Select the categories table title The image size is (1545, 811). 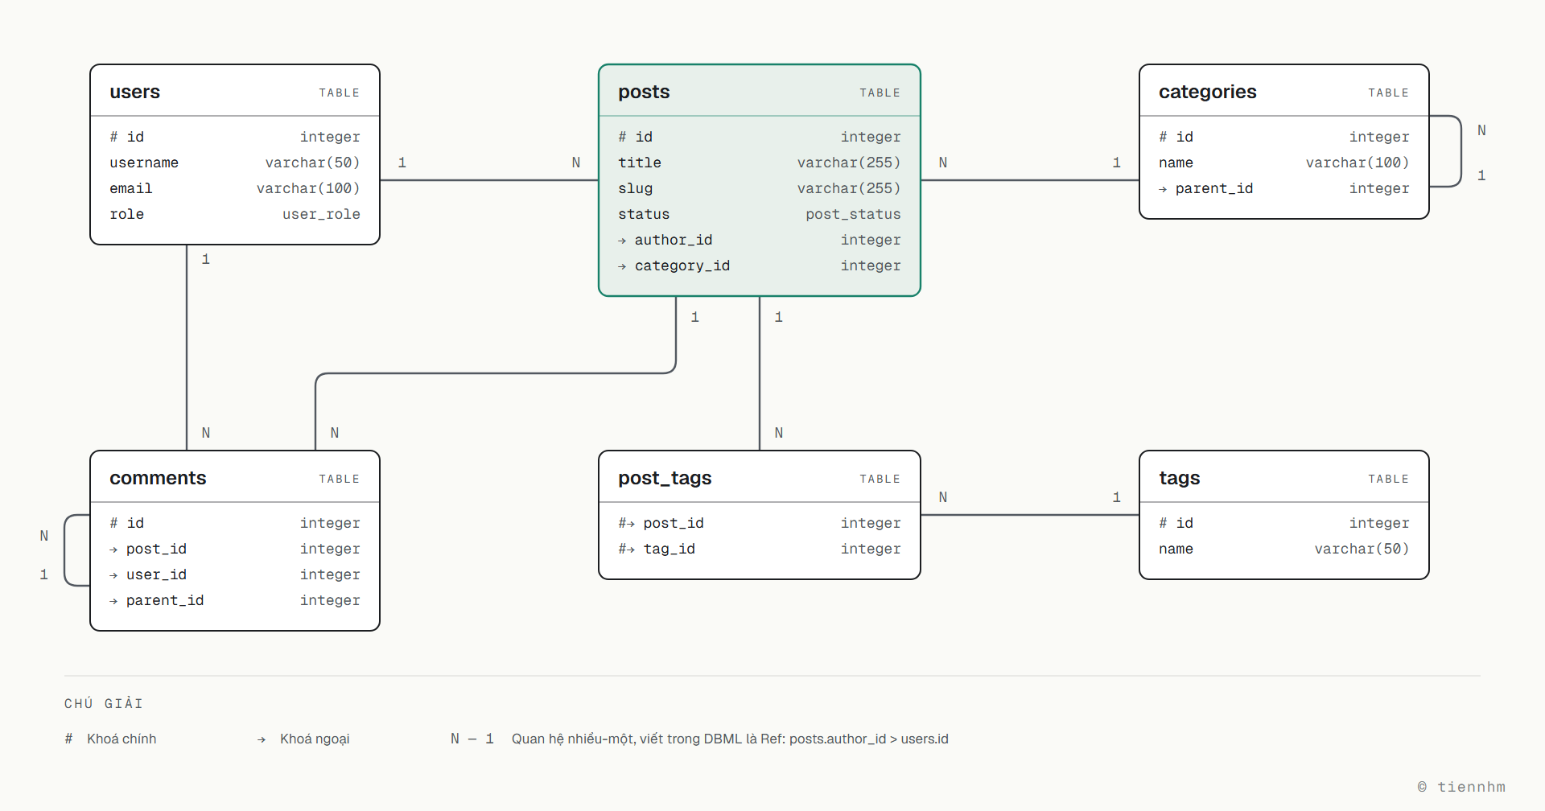[1208, 92]
